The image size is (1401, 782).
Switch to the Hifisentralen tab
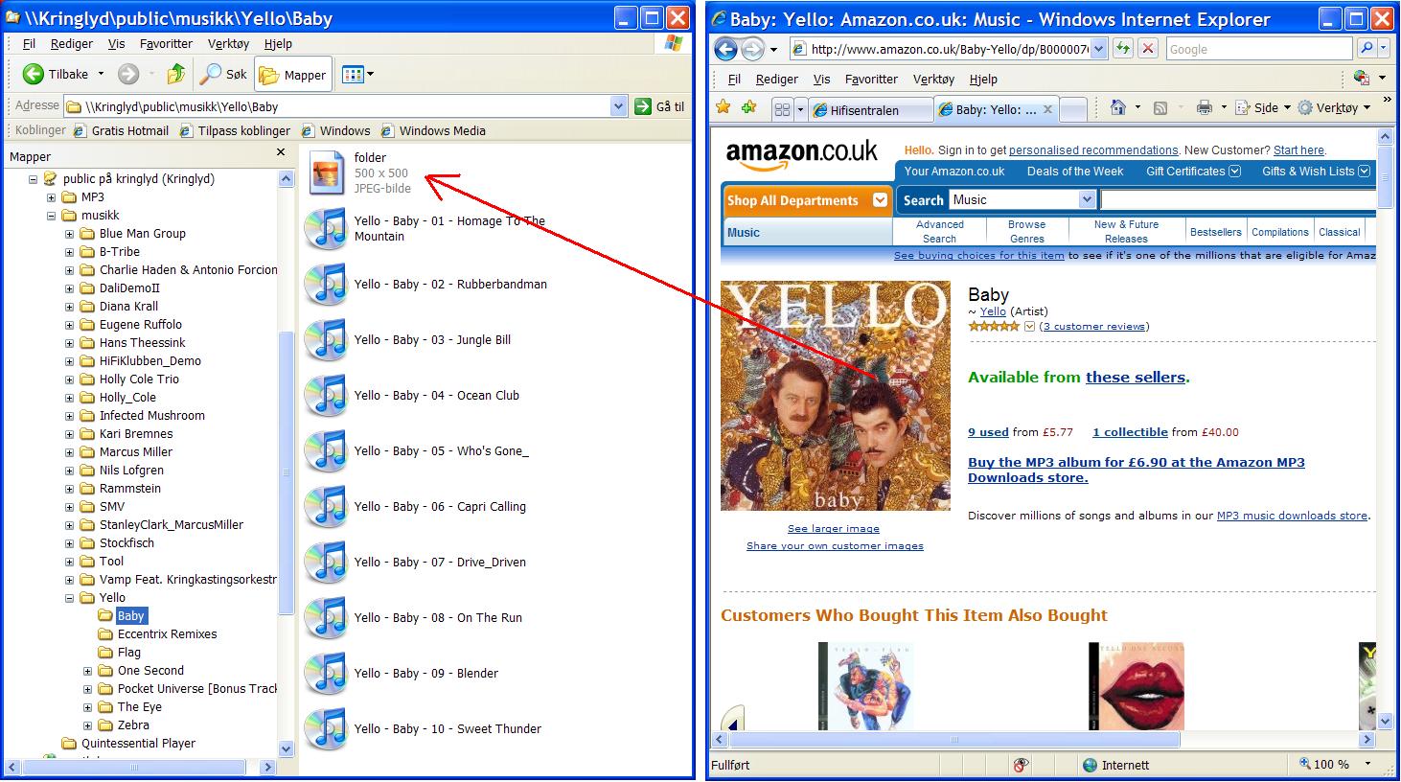point(870,110)
